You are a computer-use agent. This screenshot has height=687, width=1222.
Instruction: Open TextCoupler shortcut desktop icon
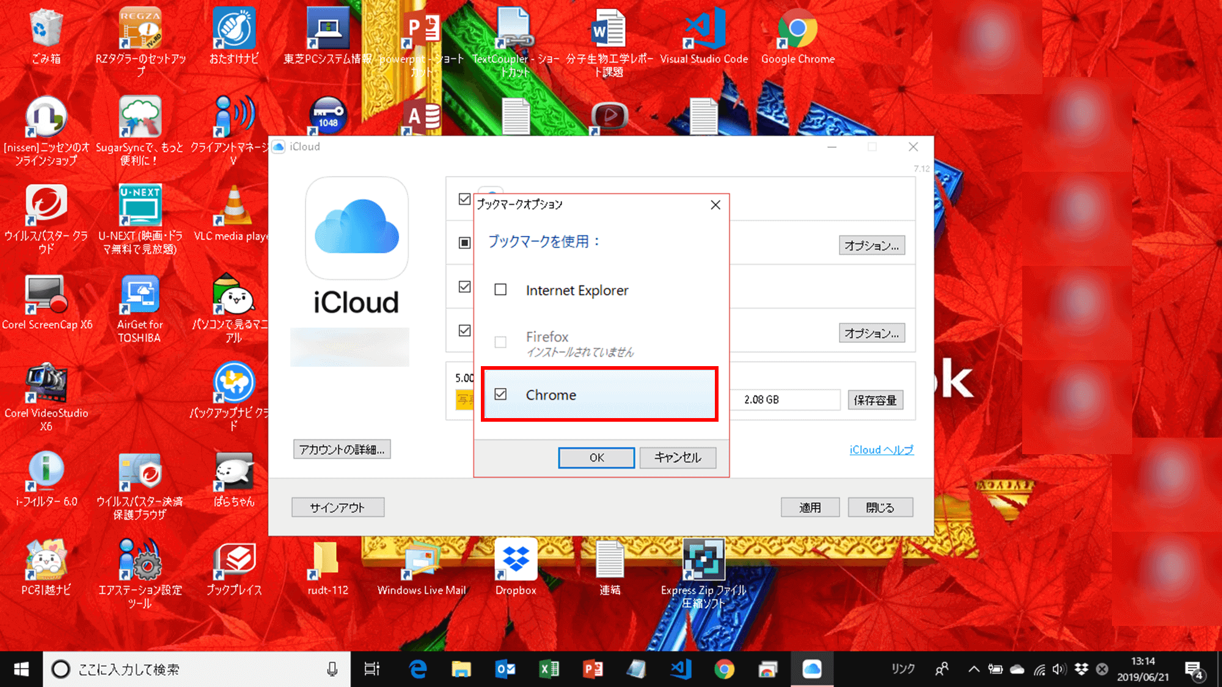tap(515, 42)
